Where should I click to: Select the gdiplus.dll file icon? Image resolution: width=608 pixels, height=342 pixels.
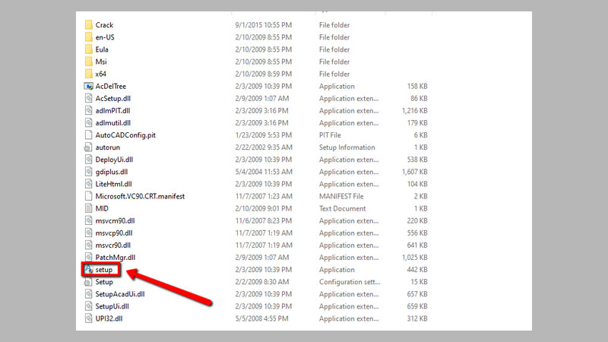[x=88, y=172]
